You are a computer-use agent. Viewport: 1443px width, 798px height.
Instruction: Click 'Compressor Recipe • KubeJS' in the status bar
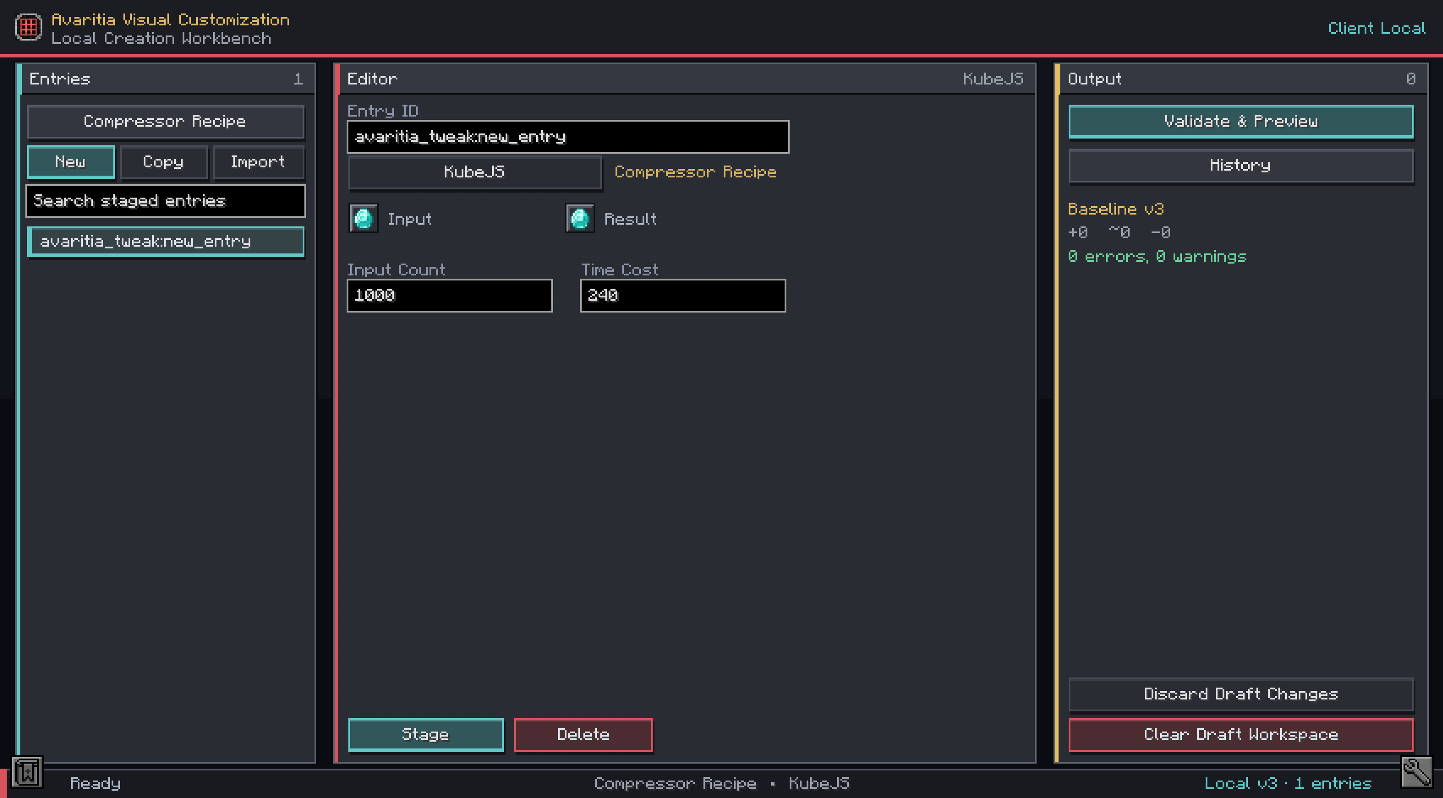[x=721, y=783]
